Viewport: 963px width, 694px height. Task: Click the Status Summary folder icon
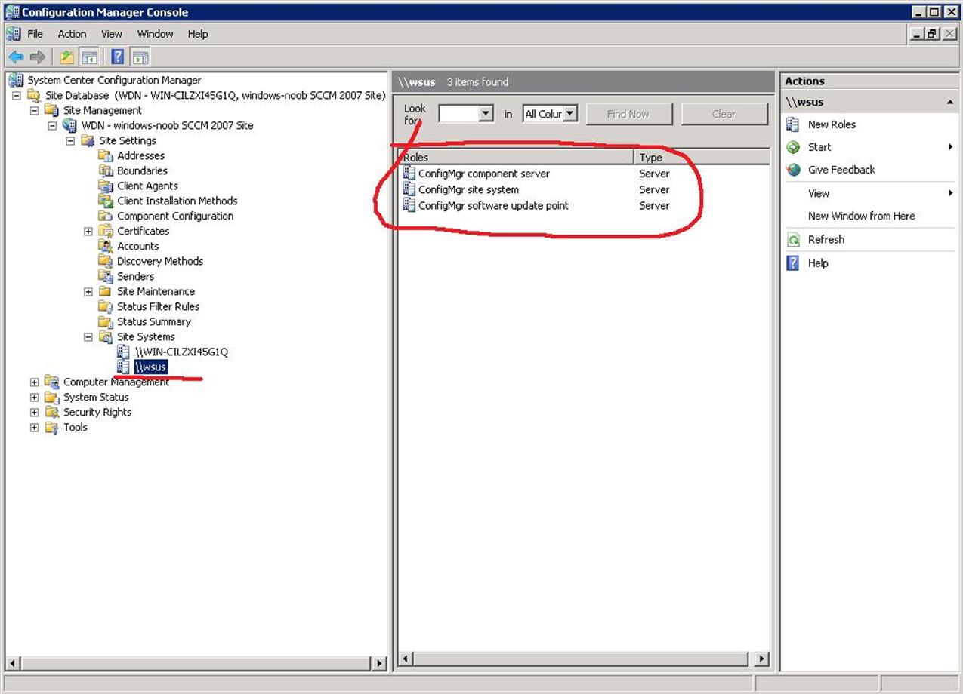point(105,321)
